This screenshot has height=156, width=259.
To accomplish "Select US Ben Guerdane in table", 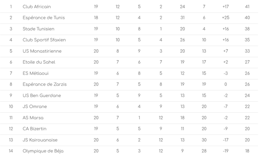I will 42,96.
